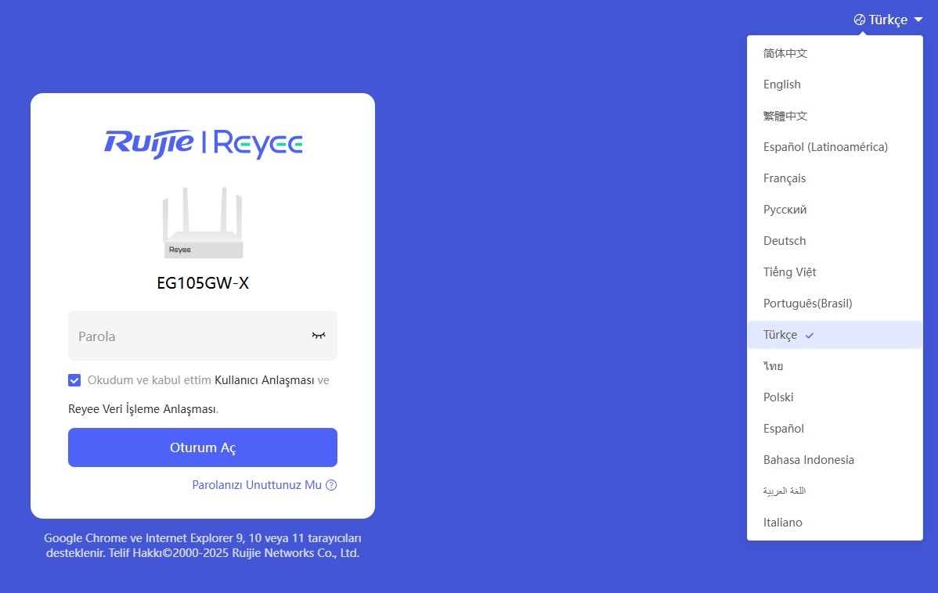Click the globe icon beside Türkçe
938x593 pixels.
(859, 20)
